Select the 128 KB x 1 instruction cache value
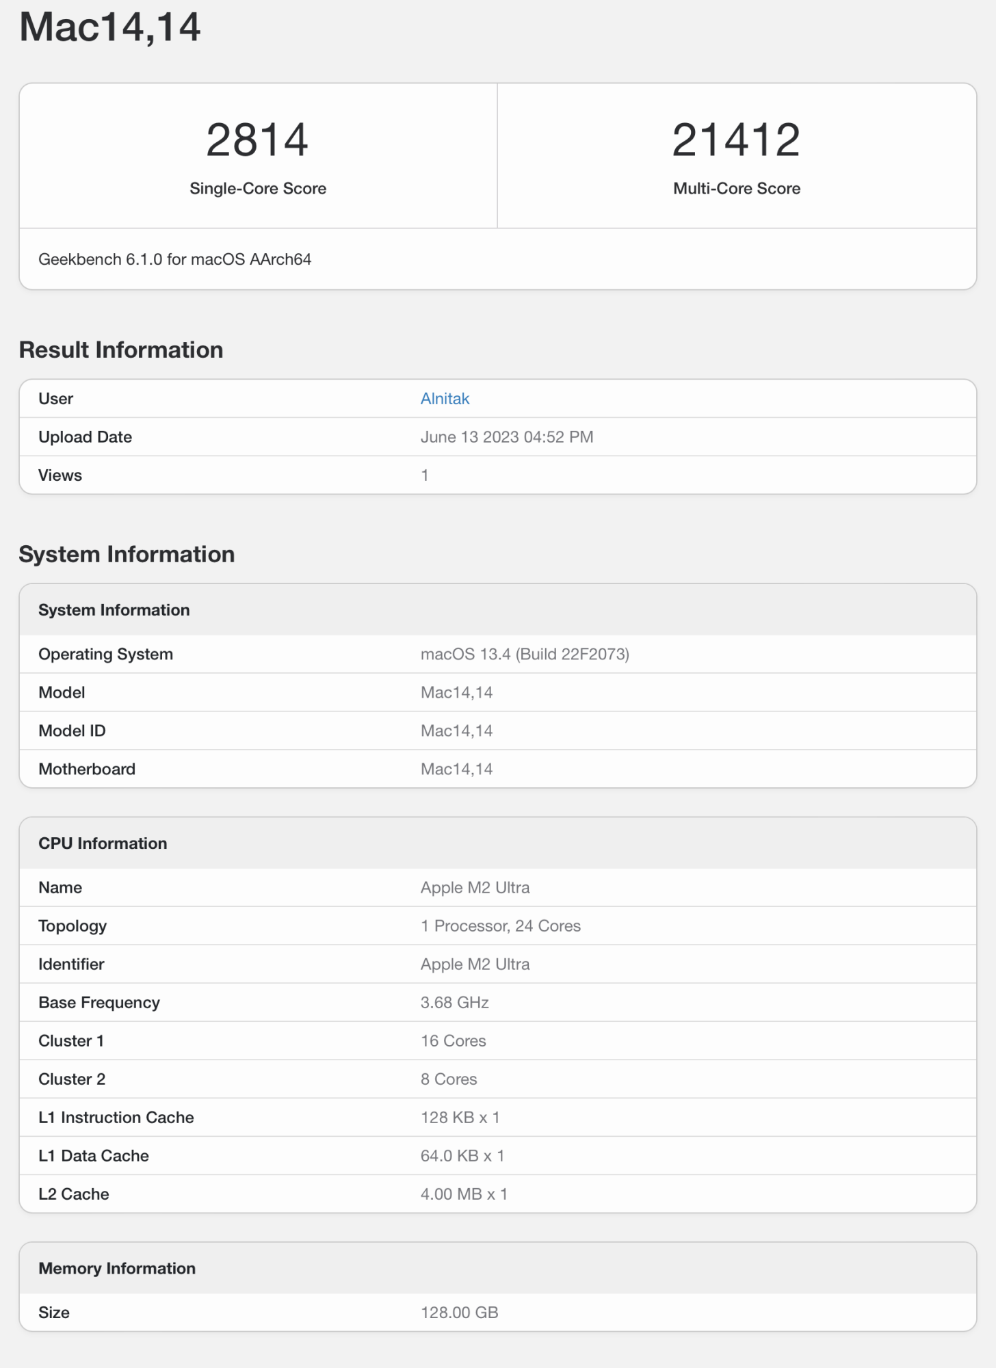 pos(460,1118)
